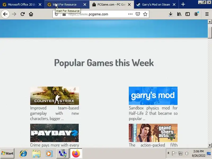Screen dimensions: 212x159
Task: Click the network tray icon
Action: pos(180,153)
